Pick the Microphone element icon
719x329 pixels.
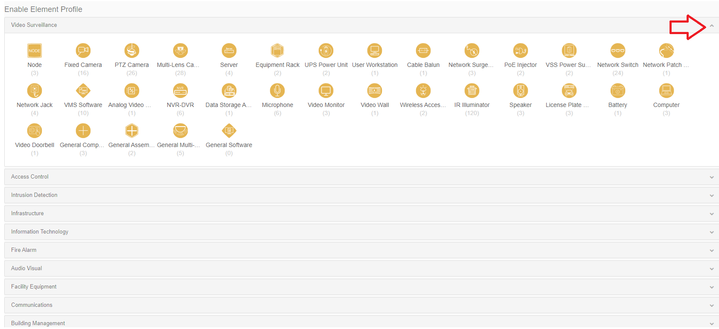click(x=277, y=91)
